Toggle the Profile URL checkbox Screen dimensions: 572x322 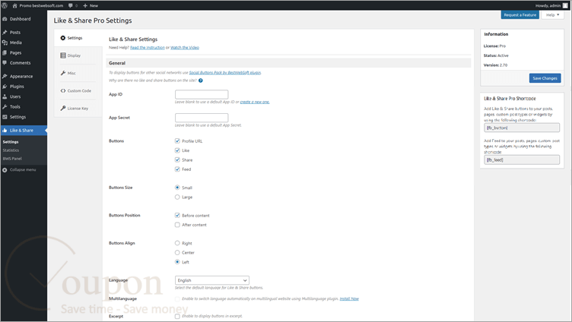(x=177, y=141)
